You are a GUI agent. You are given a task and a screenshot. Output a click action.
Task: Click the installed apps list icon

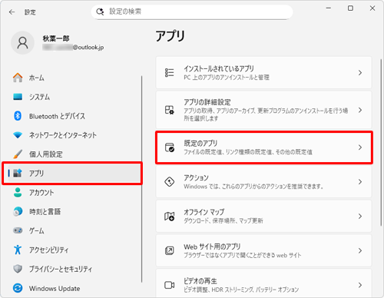(x=169, y=73)
